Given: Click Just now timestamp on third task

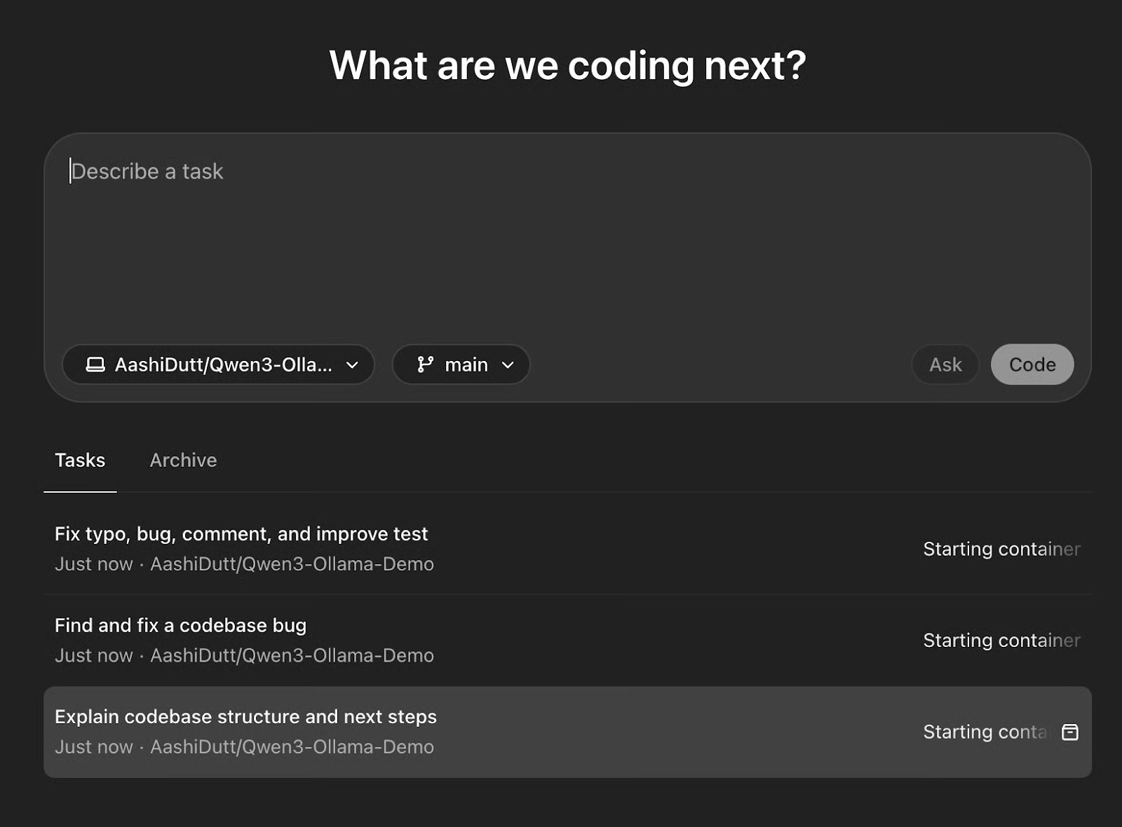Looking at the screenshot, I should (x=93, y=747).
